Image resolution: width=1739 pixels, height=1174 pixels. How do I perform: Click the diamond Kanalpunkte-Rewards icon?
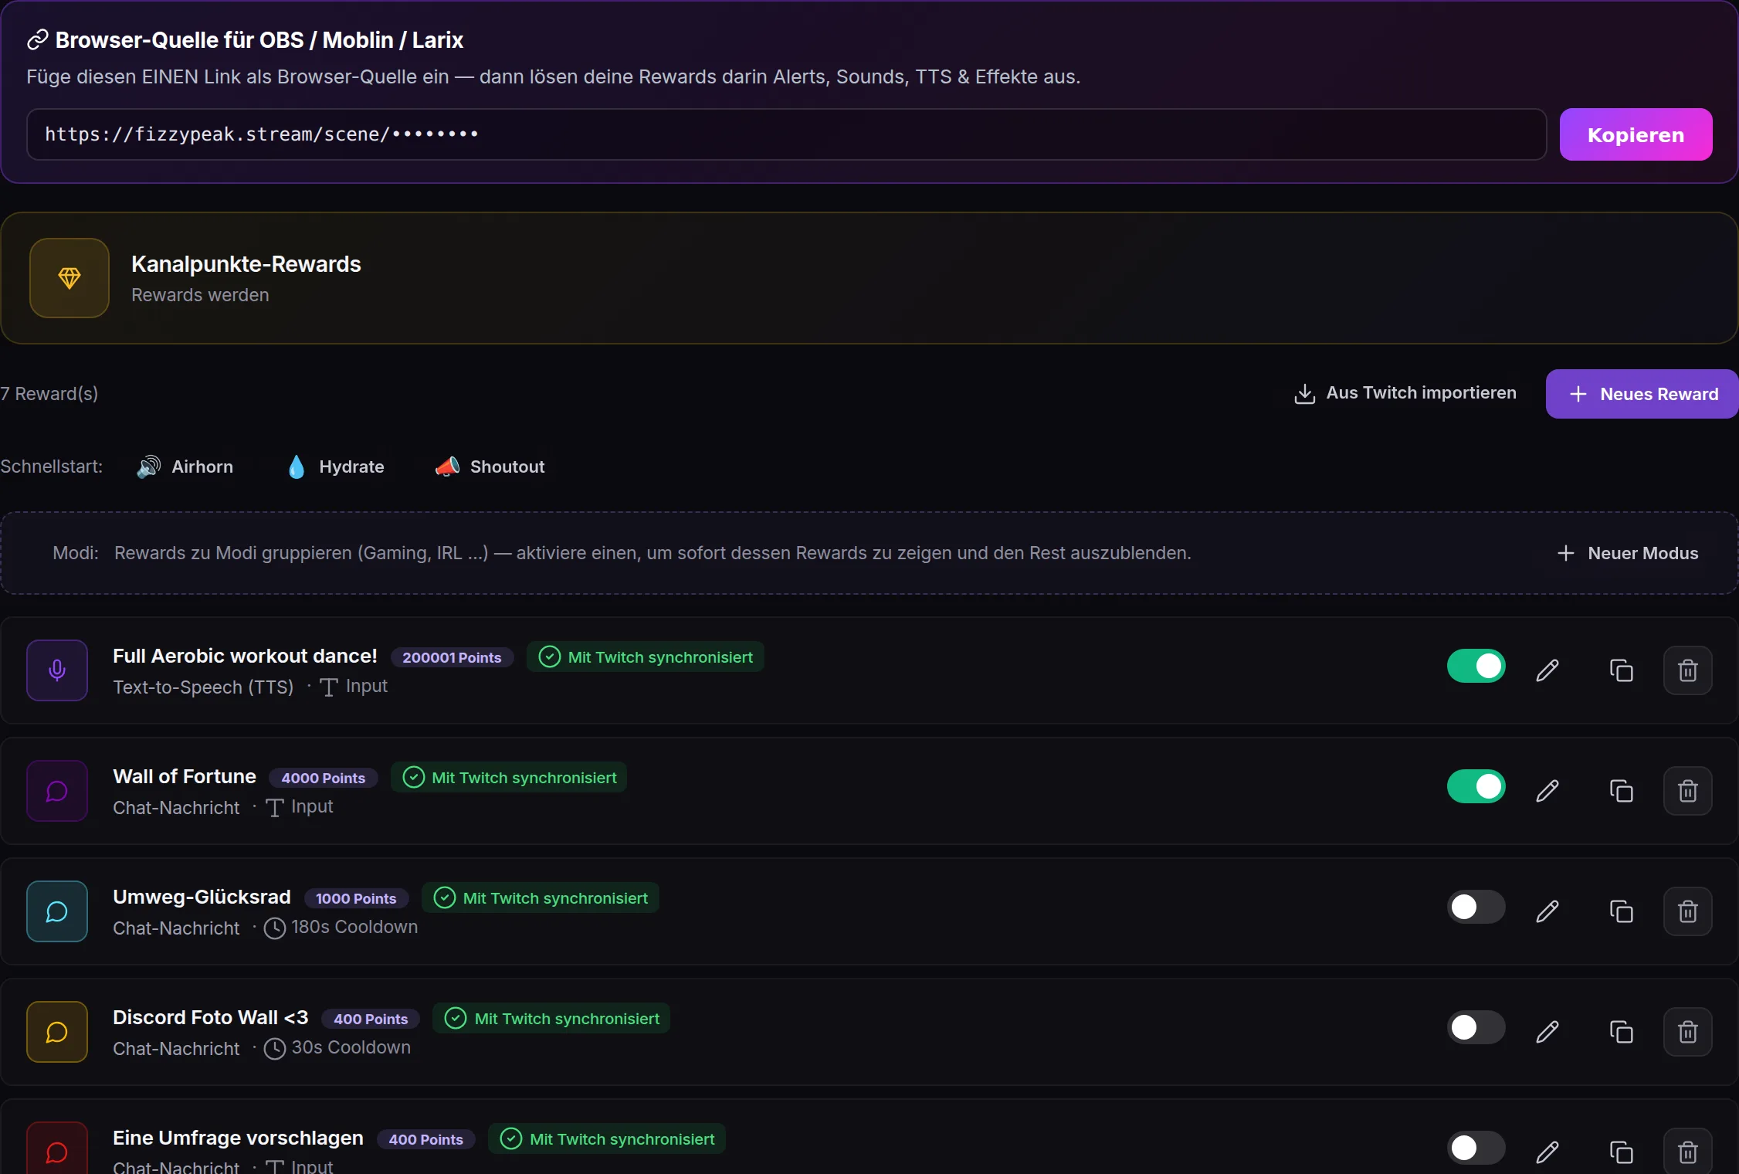(x=69, y=278)
